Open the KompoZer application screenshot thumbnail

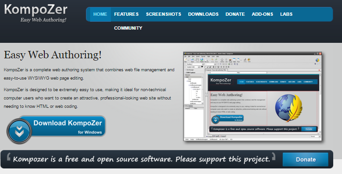click(253, 96)
